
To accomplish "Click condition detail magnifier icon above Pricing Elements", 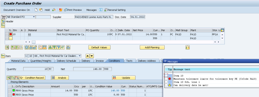I will click(x=8, y=78).
